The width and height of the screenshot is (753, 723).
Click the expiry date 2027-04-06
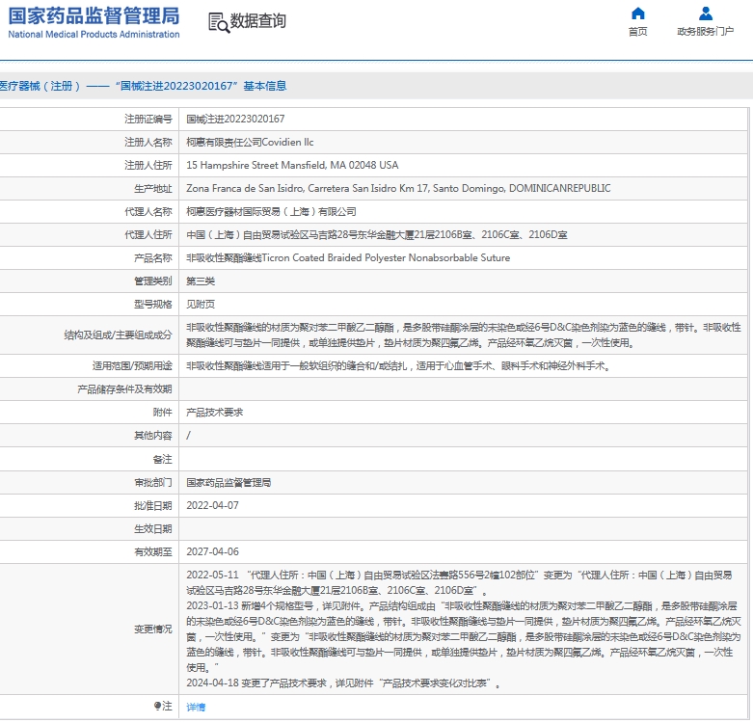click(x=212, y=551)
